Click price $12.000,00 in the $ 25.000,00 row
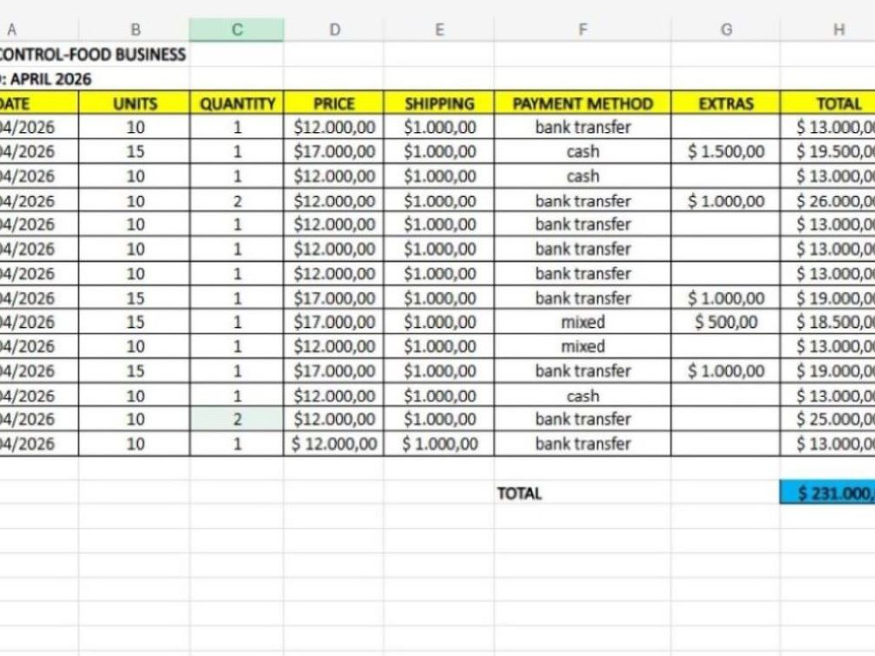 point(333,419)
